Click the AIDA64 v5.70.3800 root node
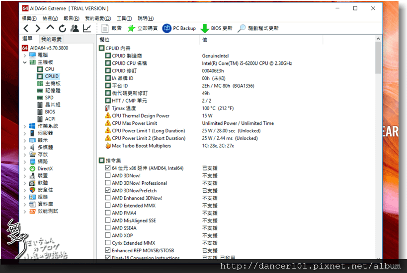 click(45, 48)
